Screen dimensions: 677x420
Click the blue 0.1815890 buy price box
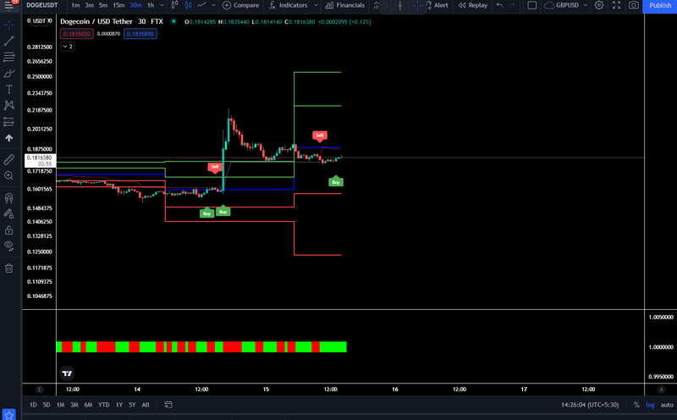(140, 34)
